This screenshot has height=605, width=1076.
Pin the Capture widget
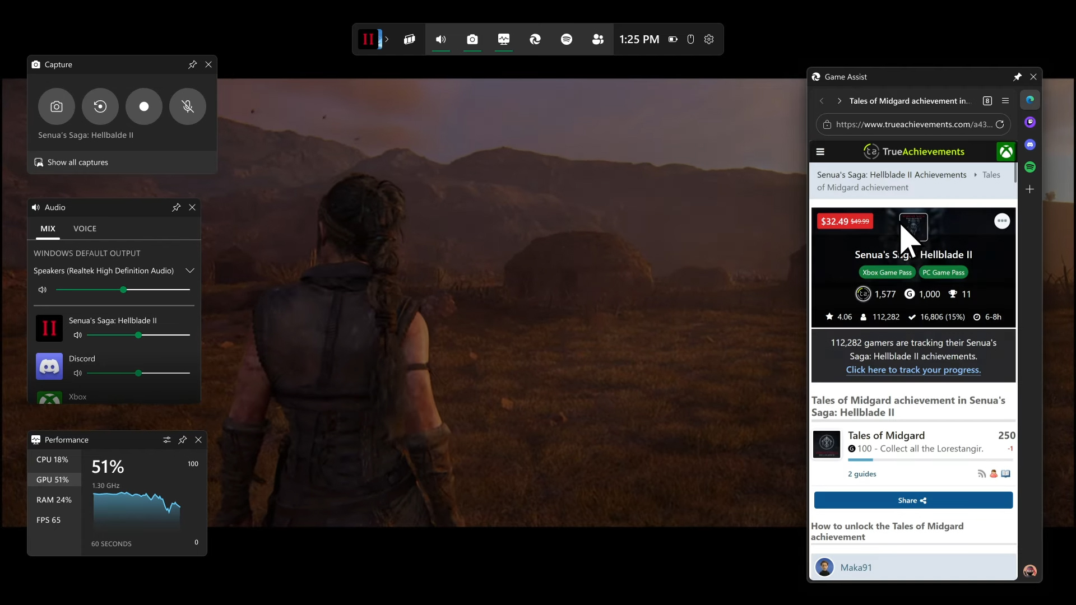pos(192,64)
